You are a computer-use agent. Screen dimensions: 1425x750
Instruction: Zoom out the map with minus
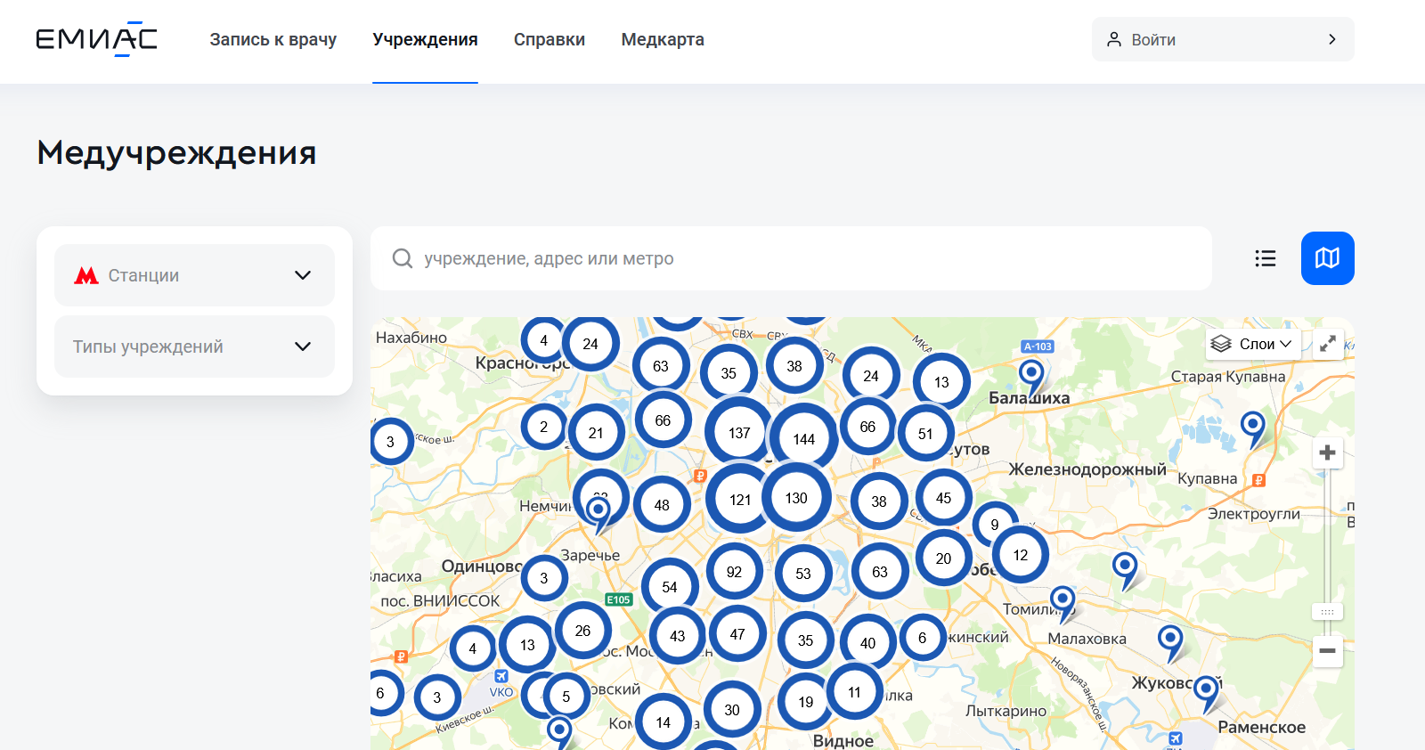tap(1327, 650)
